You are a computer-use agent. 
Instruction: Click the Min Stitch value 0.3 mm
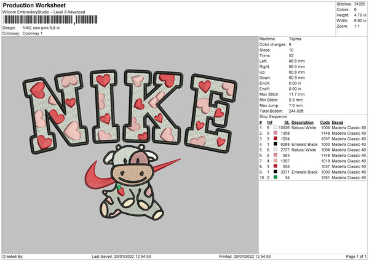click(x=296, y=100)
